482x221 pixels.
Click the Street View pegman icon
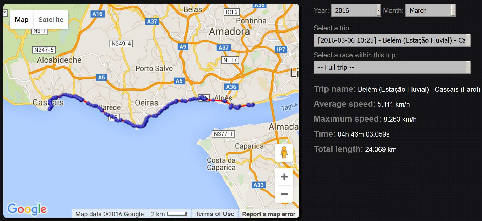pyautogui.click(x=284, y=153)
